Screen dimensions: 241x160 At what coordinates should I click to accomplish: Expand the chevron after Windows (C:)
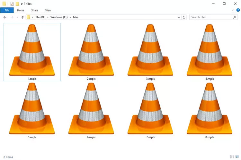point(70,17)
